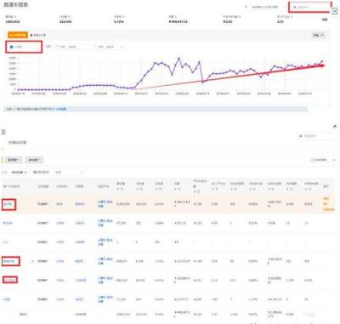Collapse the section using the up chevron at right
Viewport: 340px width, 324px height.
click(335, 127)
